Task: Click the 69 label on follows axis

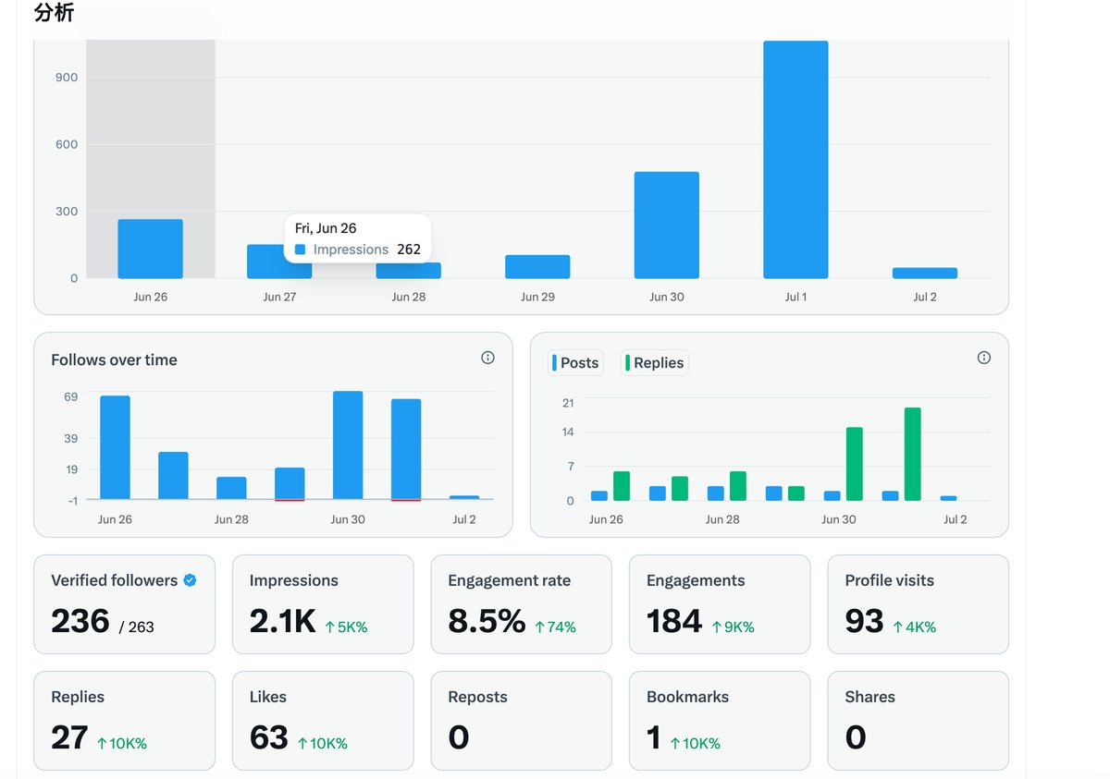Action: [x=70, y=396]
